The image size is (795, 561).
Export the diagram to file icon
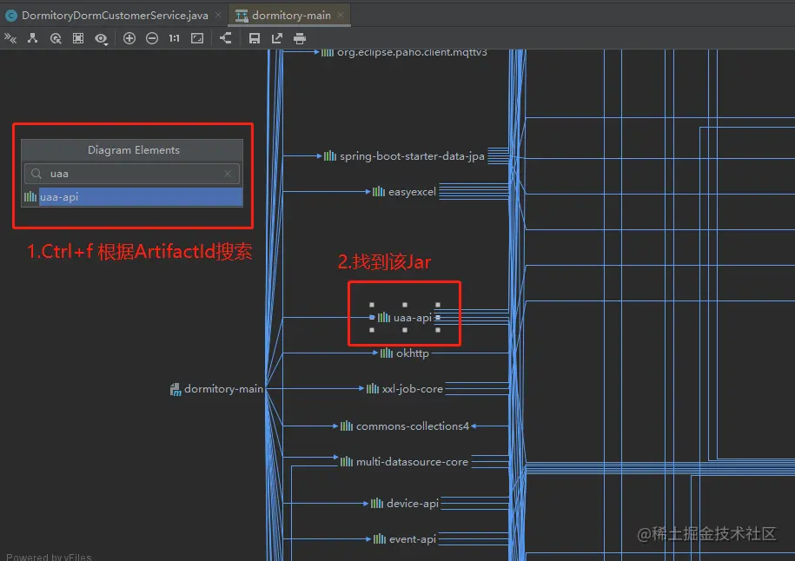277,38
